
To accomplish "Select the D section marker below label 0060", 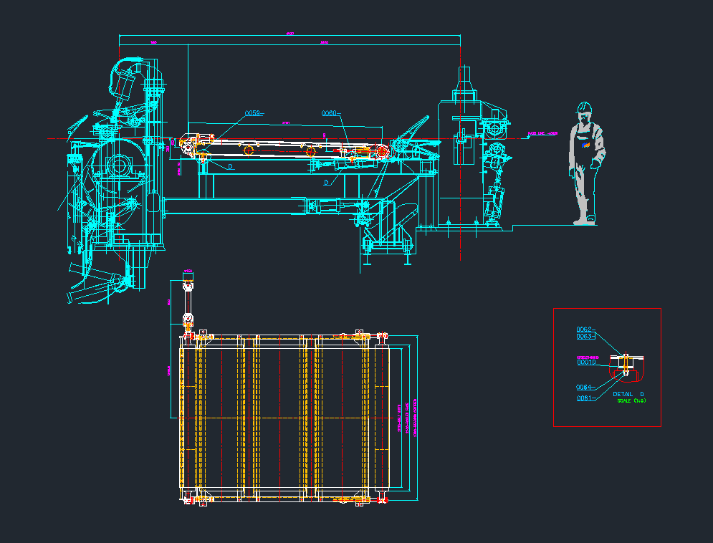I will (x=326, y=183).
